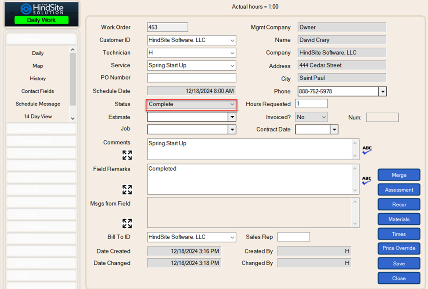Open the Materials screen
Screen dimensions: 428x289
point(399,219)
